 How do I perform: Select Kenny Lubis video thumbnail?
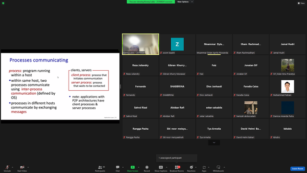pyautogui.click(x=141, y=44)
